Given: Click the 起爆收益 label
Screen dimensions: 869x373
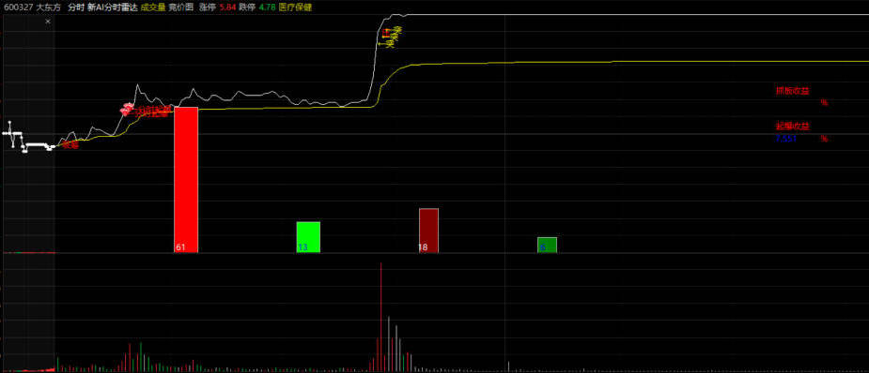Looking at the screenshot, I should coord(793,126).
